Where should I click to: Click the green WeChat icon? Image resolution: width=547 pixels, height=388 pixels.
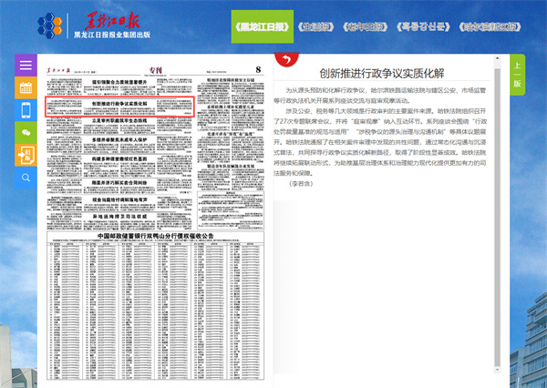(x=26, y=133)
